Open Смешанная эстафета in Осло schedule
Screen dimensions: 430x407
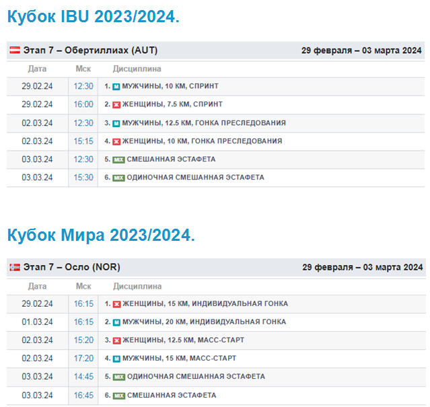172,395
